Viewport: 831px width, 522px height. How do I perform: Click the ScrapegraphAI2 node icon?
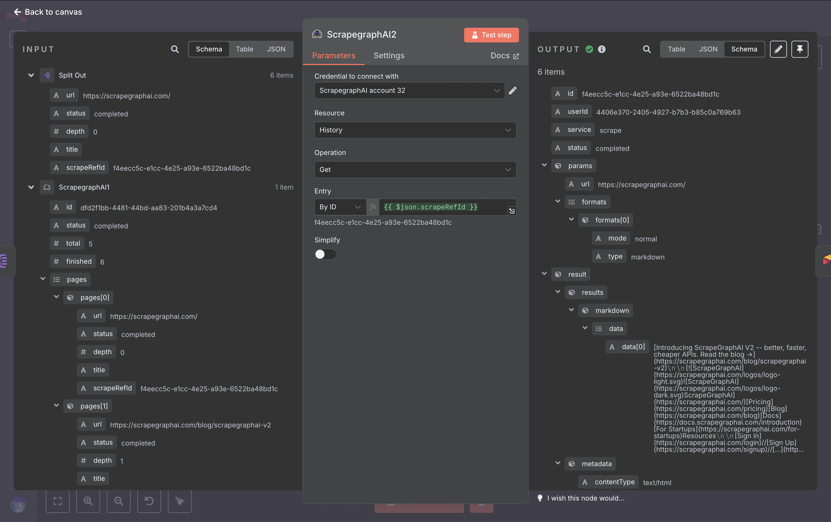pos(317,34)
